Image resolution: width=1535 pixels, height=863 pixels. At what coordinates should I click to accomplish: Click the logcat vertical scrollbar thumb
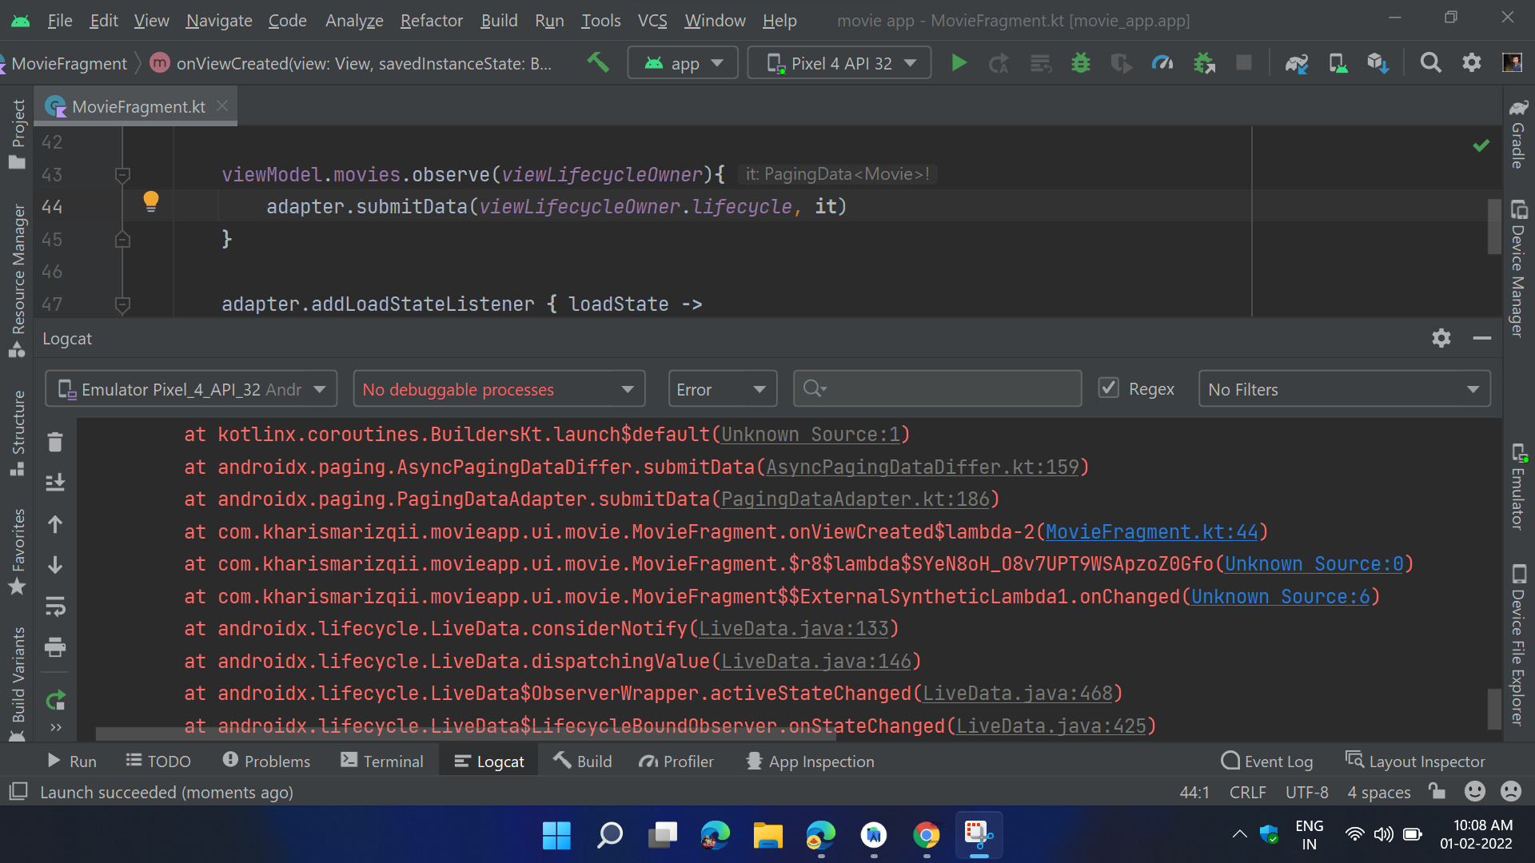[x=1493, y=708]
